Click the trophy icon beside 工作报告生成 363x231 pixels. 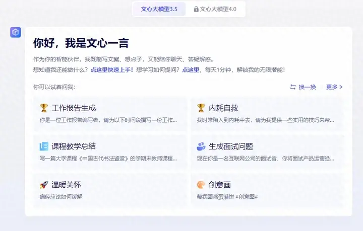click(44, 108)
